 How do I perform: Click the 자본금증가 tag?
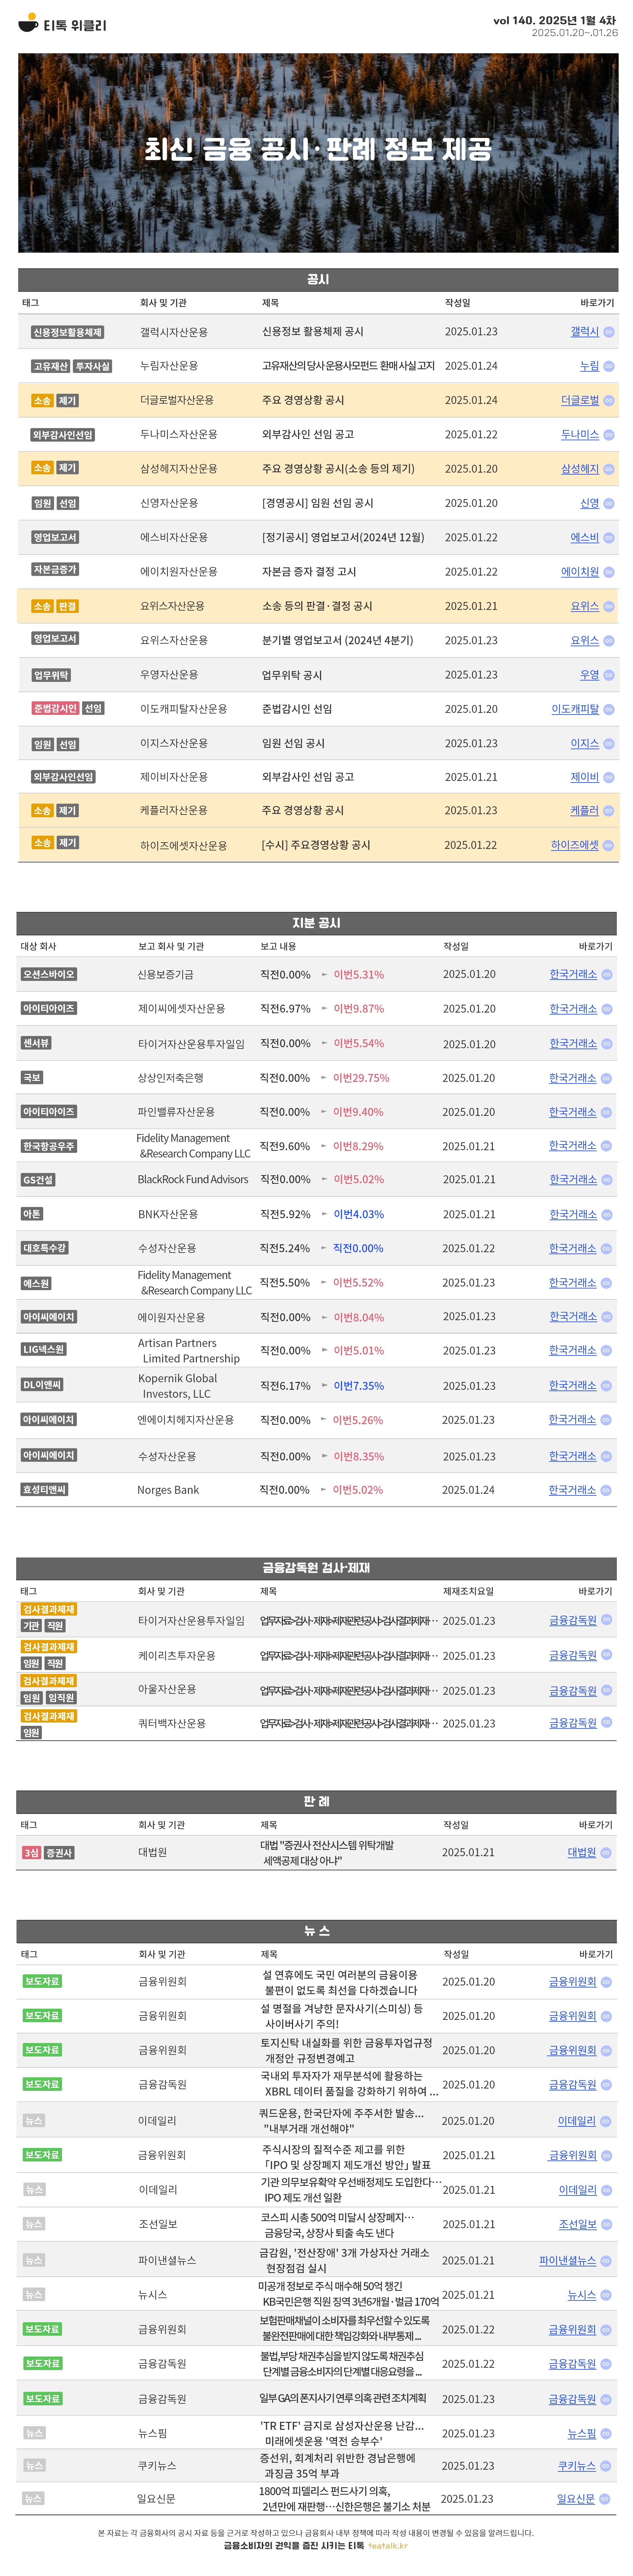click(55, 569)
